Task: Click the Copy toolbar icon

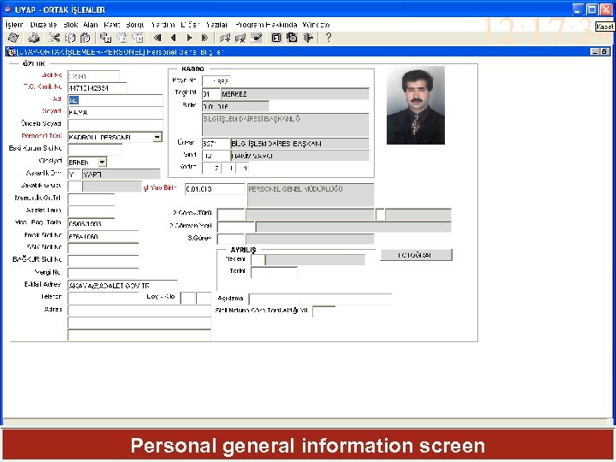Action: point(70,38)
